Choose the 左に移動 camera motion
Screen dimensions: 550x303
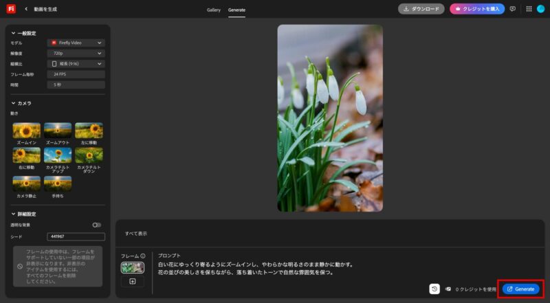89,130
